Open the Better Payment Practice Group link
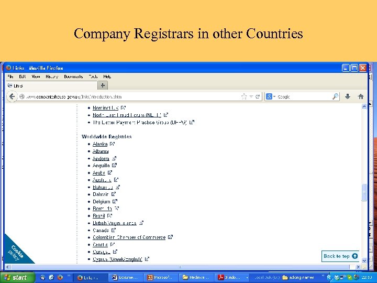Viewport: 377px width, 283px height. [140, 122]
